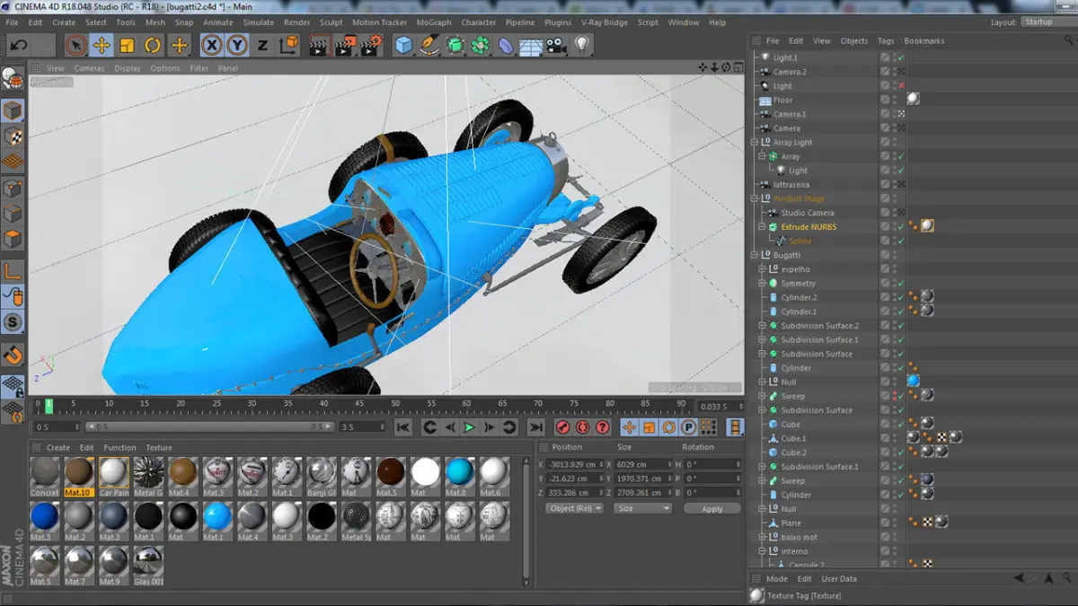This screenshot has height=606, width=1078.
Task: Open Size mode dropdown in coordinates
Action: 642,508
